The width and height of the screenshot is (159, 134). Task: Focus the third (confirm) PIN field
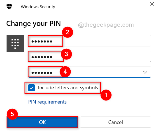(x=89, y=72)
